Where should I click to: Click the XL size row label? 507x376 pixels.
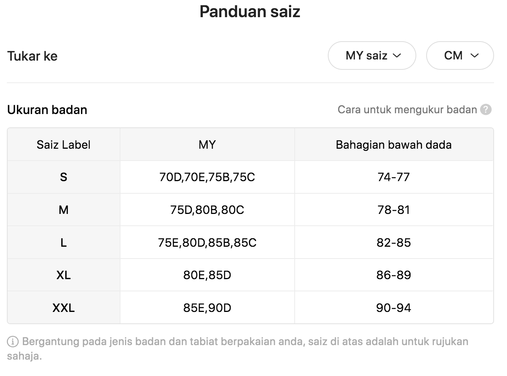[x=64, y=275]
